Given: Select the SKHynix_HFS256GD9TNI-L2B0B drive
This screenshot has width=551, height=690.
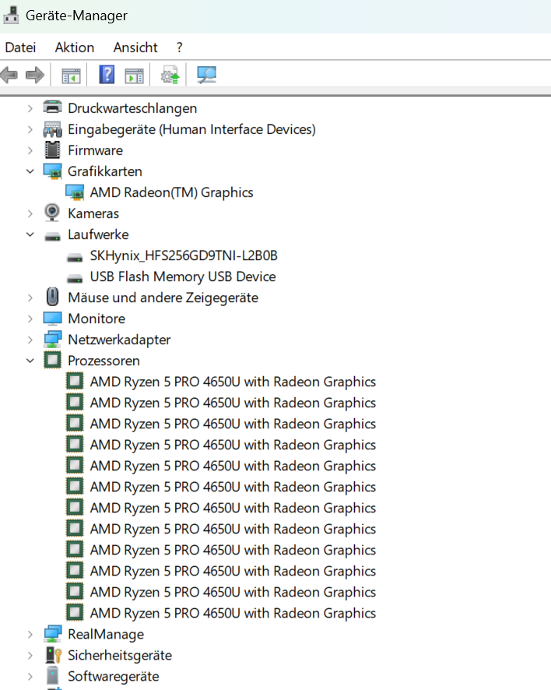Looking at the screenshot, I should [184, 255].
